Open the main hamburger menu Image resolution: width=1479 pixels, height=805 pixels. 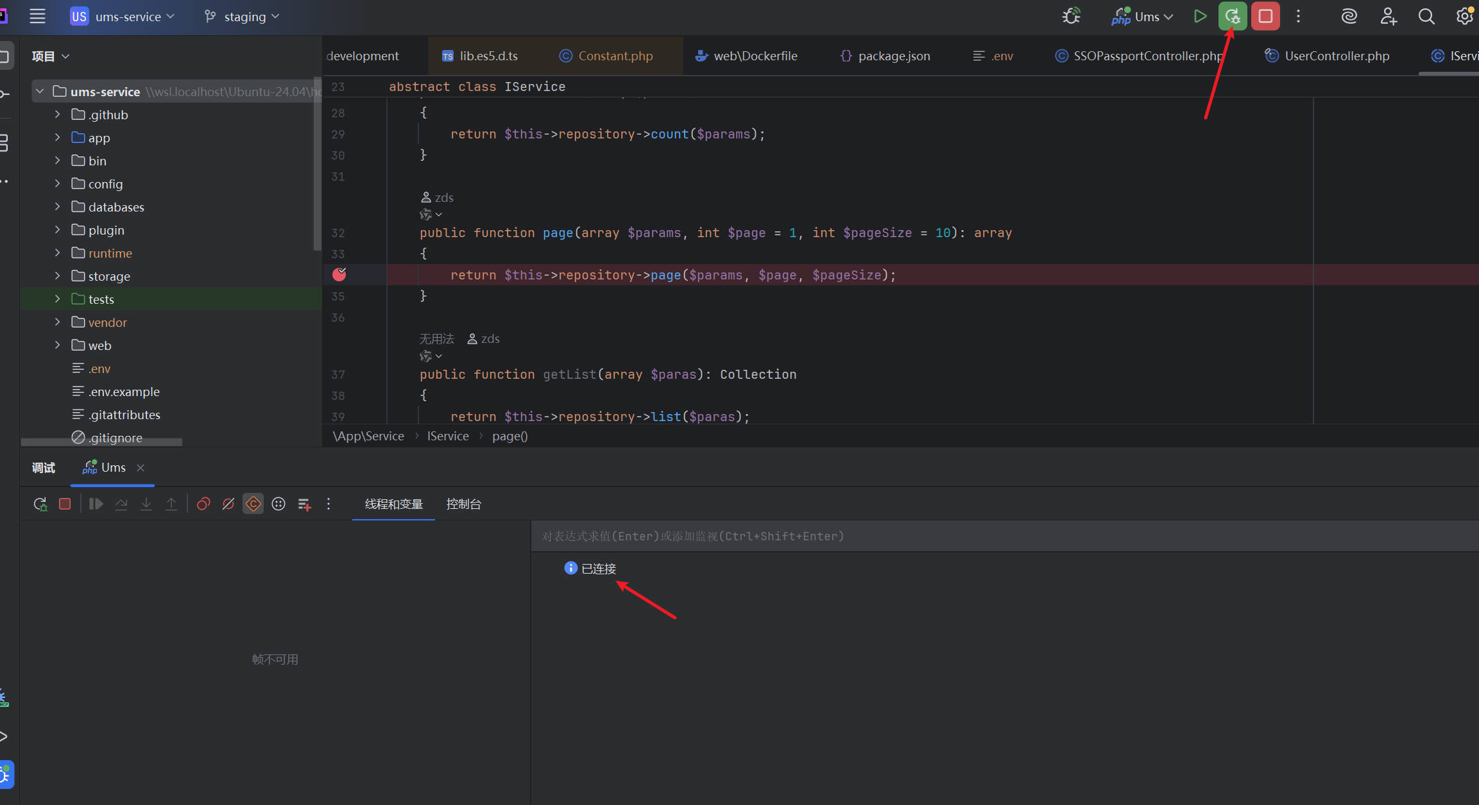(x=37, y=16)
